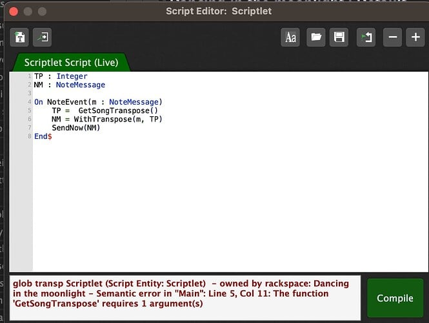Viewport: 429px width, 323px height.
Task: Click the go-to-line arrow icon
Action: tap(43, 37)
